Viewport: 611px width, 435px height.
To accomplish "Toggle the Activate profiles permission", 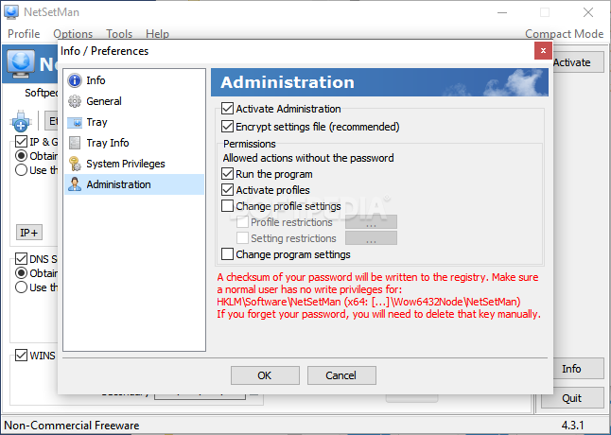I will [227, 190].
